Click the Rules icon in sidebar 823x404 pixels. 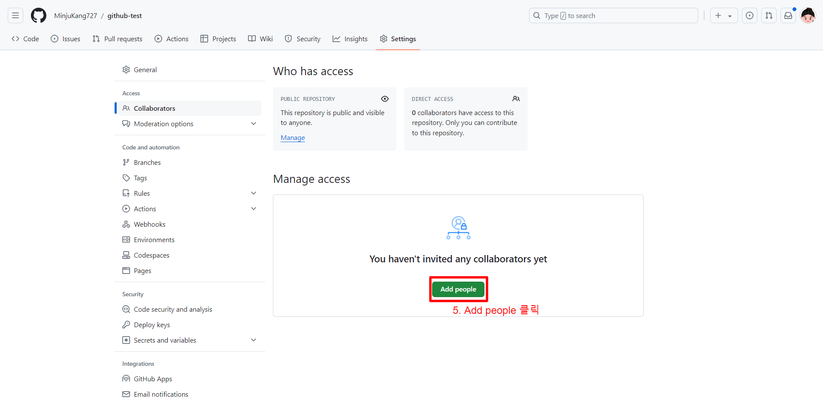(x=126, y=193)
